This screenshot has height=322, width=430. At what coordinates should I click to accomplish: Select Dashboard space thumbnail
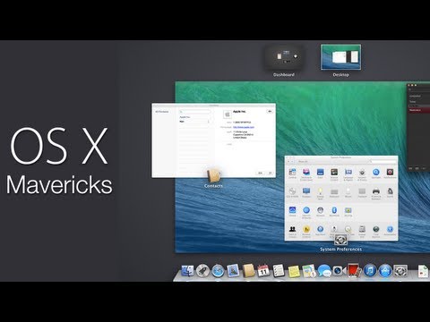[x=284, y=57]
